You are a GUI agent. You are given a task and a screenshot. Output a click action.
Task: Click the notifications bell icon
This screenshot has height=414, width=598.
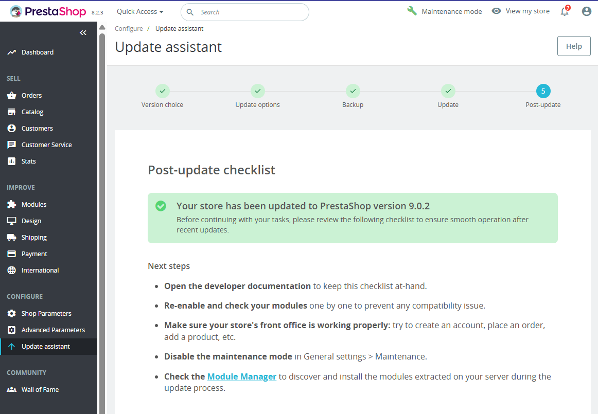(565, 12)
